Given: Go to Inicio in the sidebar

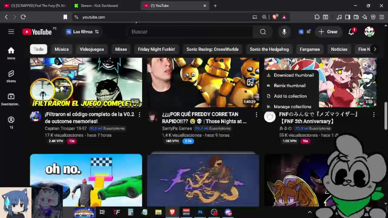Looking at the screenshot, I should click(11, 53).
